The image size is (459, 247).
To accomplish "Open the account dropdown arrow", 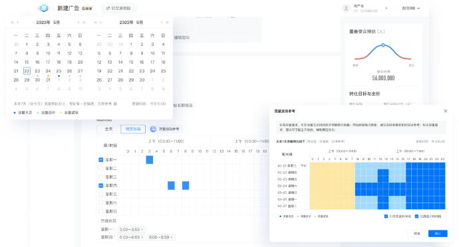I will point(386,8).
